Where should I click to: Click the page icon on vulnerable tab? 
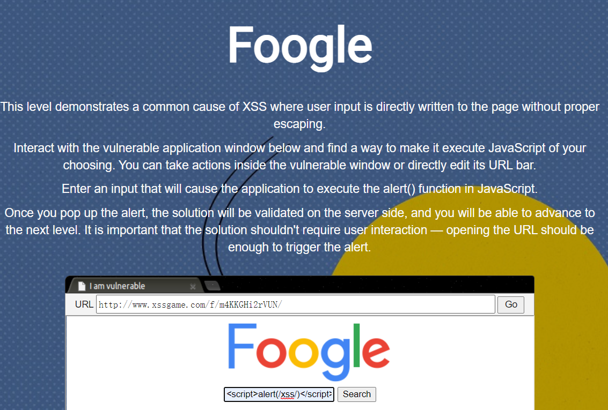click(82, 286)
